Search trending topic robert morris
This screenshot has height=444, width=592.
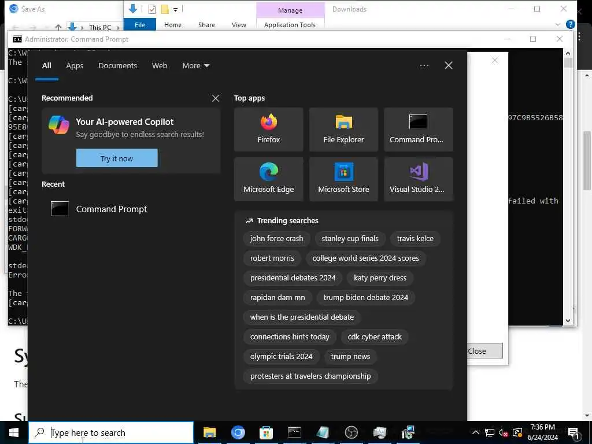272,258
